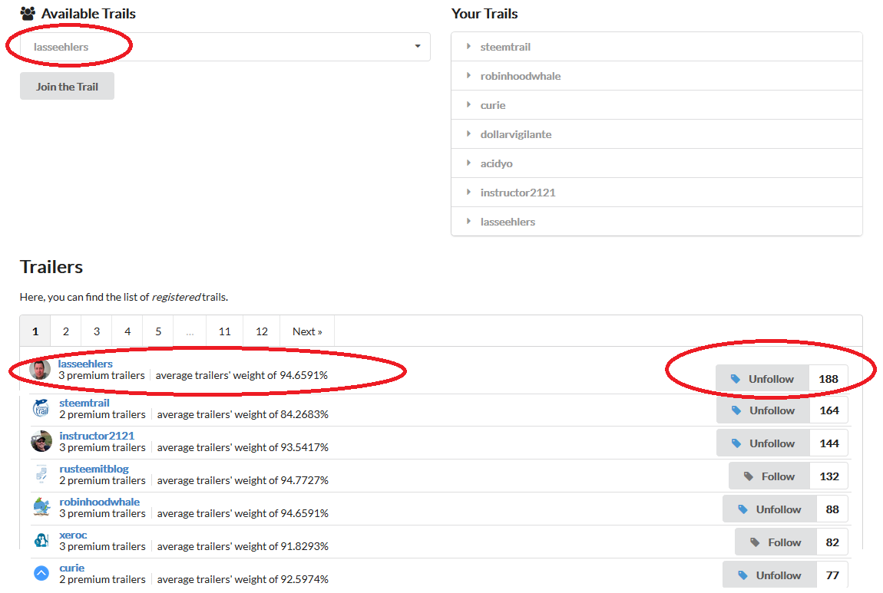
Task: Follow the xeroc trail
Action: 776,542
